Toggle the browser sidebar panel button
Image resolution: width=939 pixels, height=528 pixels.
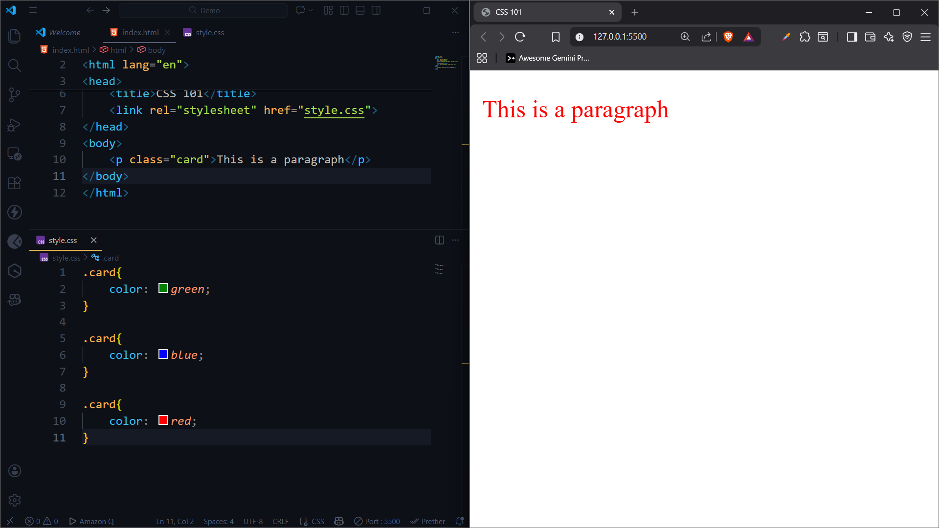pyautogui.click(x=852, y=37)
